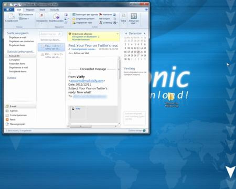Viewport: 236px width, 189px height.
Task: Select the second message from Arthur van Vliet
Action: coord(51,55)
